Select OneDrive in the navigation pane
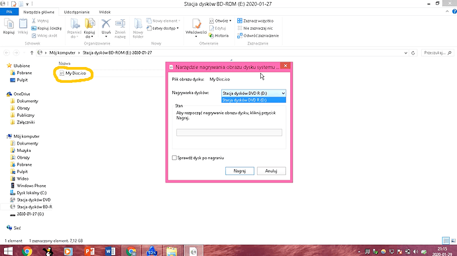457x256 pixels. [x=19, y=94]
